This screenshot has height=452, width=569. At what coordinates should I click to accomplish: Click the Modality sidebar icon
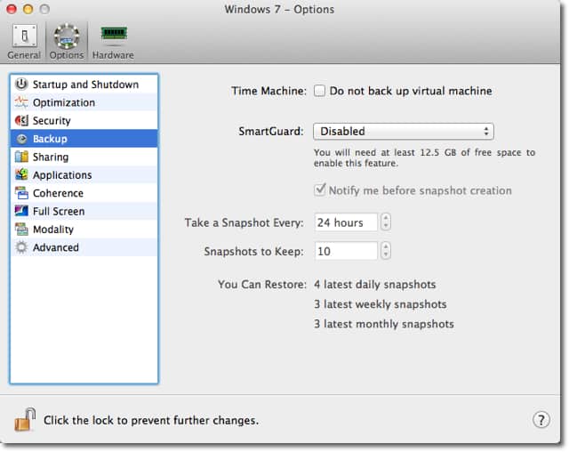(21, 229)
